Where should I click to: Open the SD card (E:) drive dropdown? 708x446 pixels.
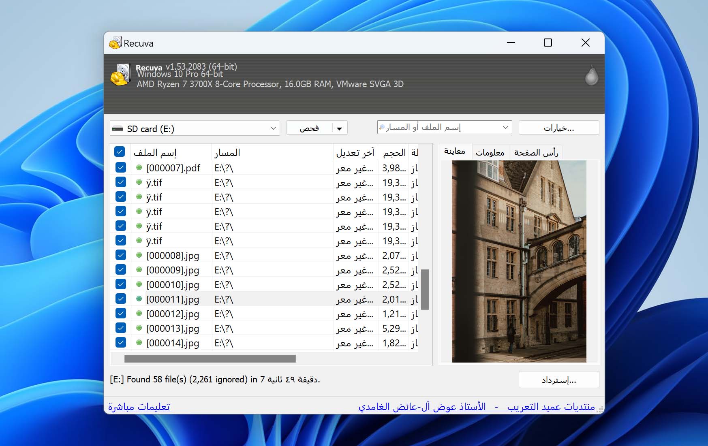pos(195,128)
